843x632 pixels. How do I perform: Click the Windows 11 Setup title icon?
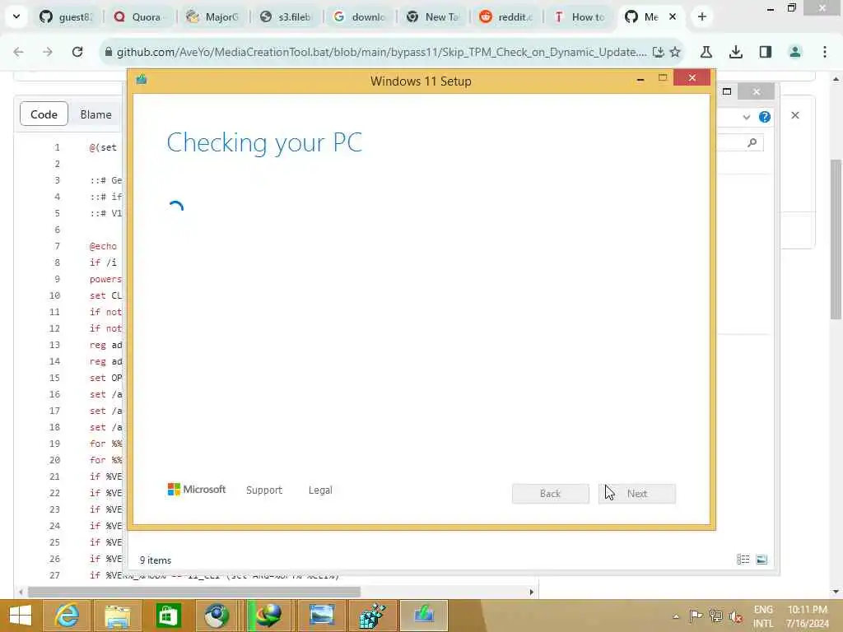tap(142, 80)
